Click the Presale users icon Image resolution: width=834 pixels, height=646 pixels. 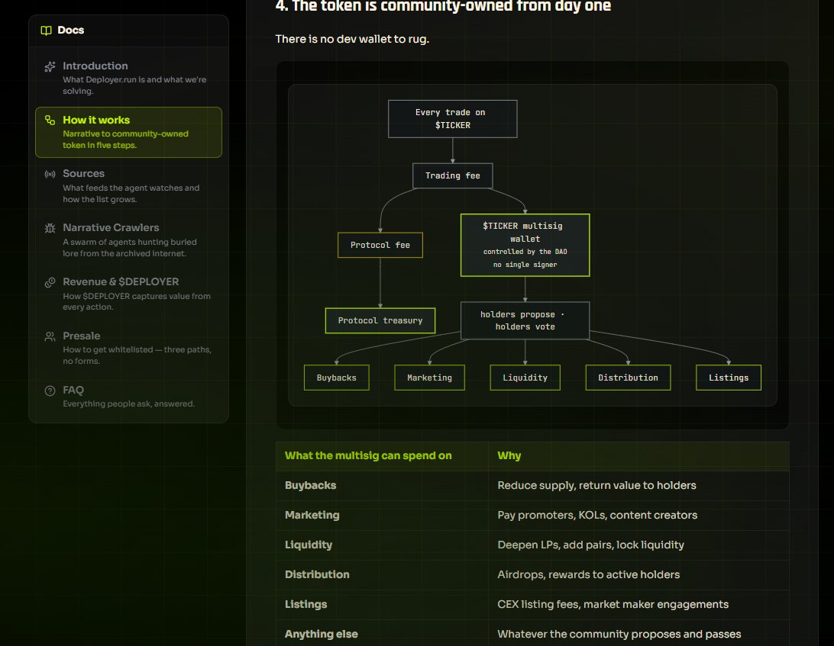[x=50, y=336]
